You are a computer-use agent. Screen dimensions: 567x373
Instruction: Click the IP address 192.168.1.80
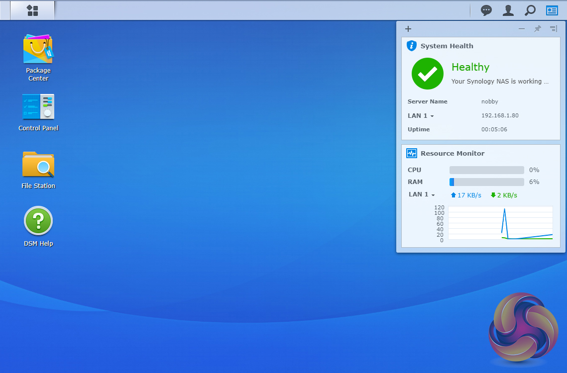pyautogui.click(x=500, y=115)
